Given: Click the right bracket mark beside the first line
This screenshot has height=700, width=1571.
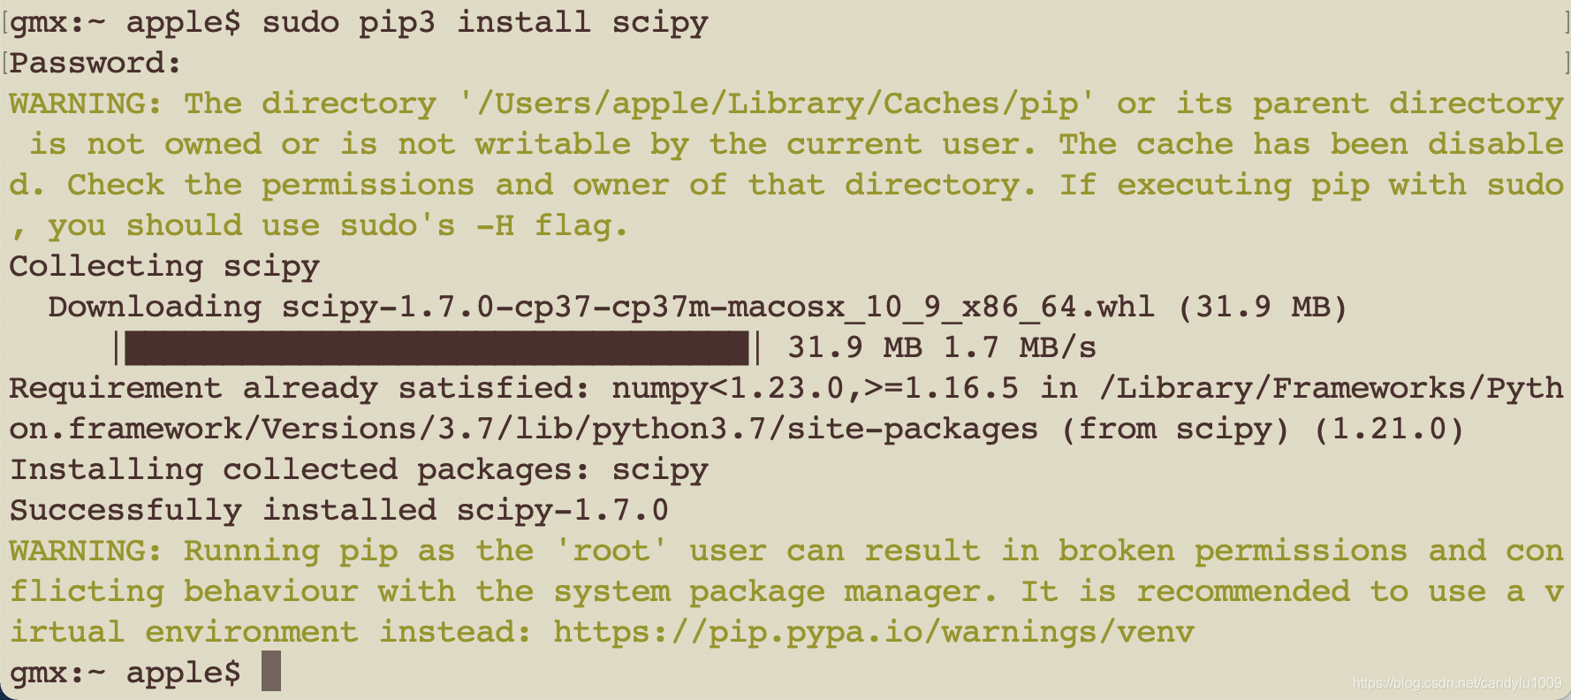Looking at the screenshot, I should [x=1566, y=23].
